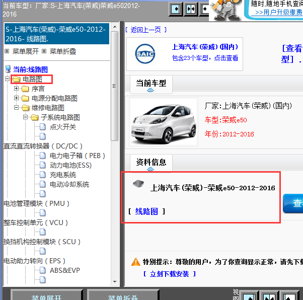303x300 pixels.
Task: Select 直流直流转换器（DC/DC） tree item
Action: pyautogui.click(x=43, y=146)
